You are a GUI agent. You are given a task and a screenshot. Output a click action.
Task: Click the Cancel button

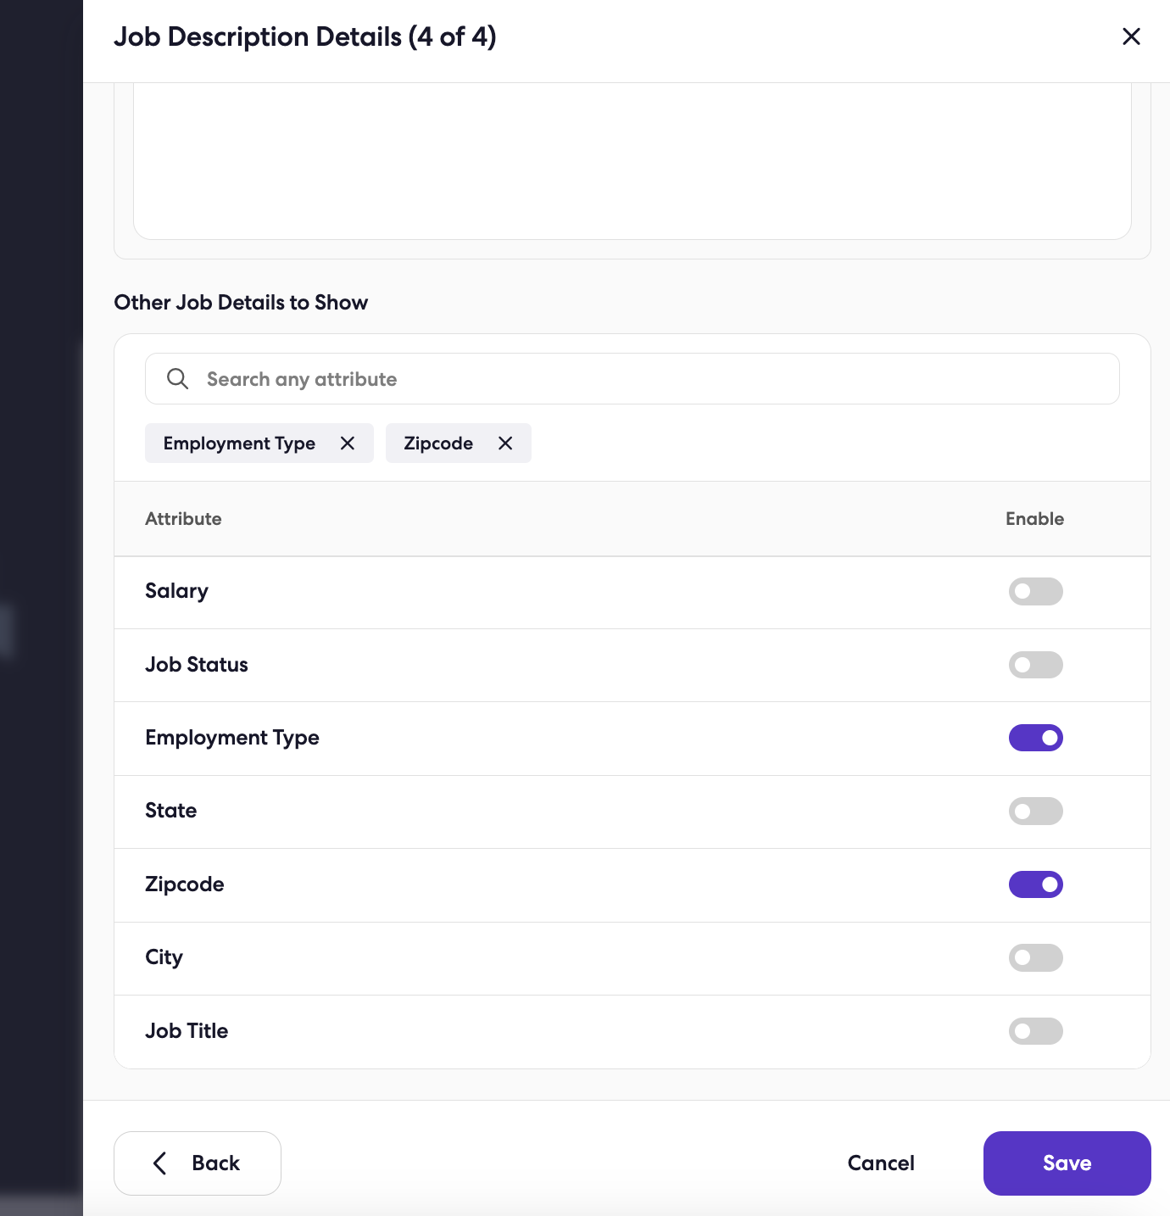point(881,1163)
